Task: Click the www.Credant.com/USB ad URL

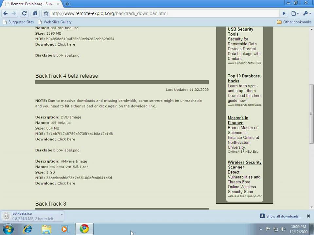Action: [244, 63]
